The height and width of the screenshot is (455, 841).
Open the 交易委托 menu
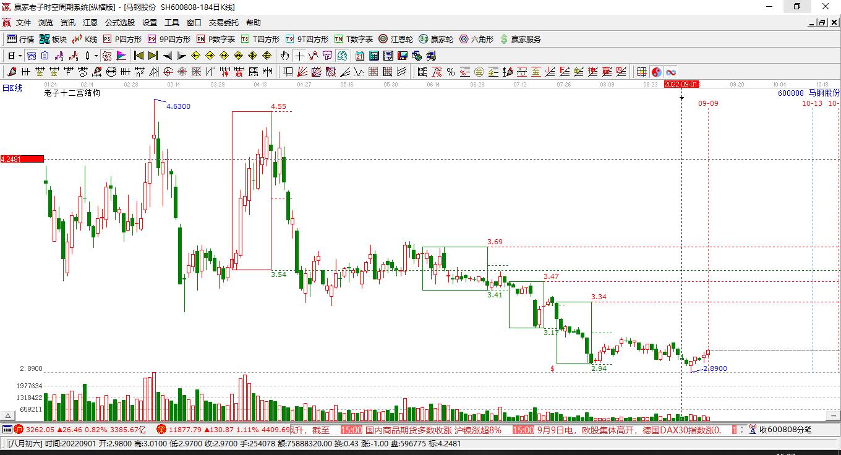point(223,22)
